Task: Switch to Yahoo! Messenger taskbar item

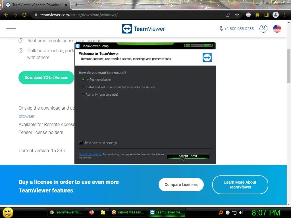Action: pos(128,212)
